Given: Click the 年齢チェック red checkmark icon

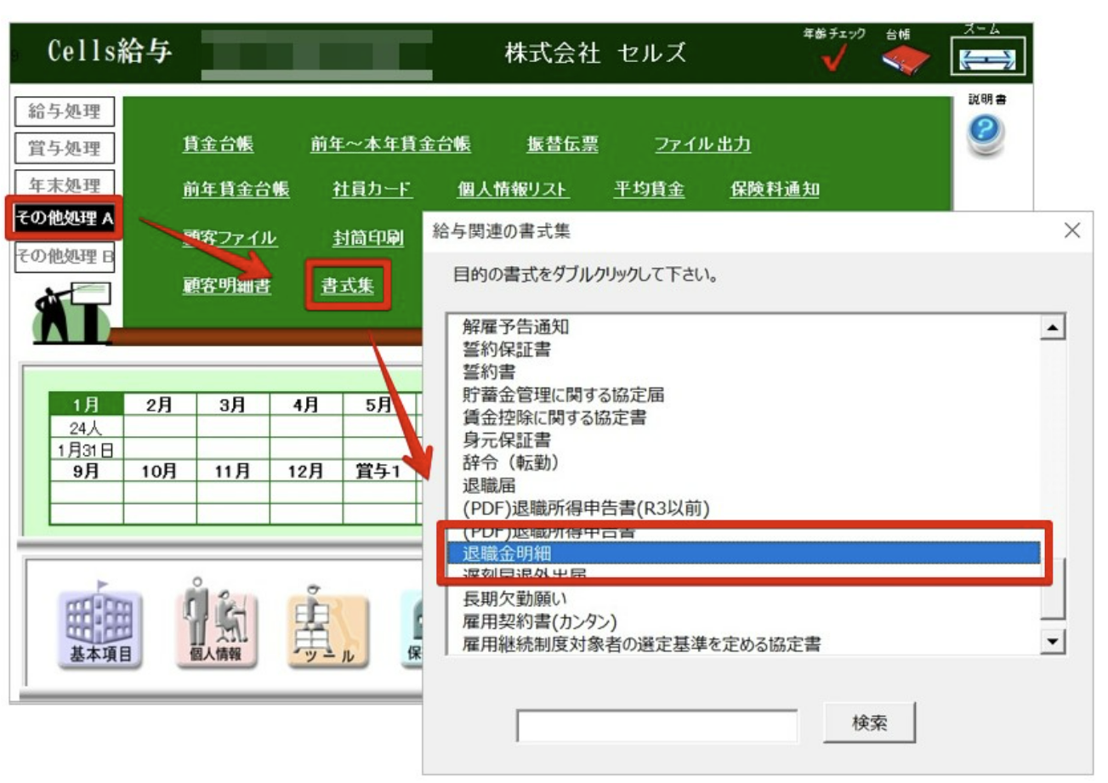Looking at the screenshot, I should tap(834, 59).
